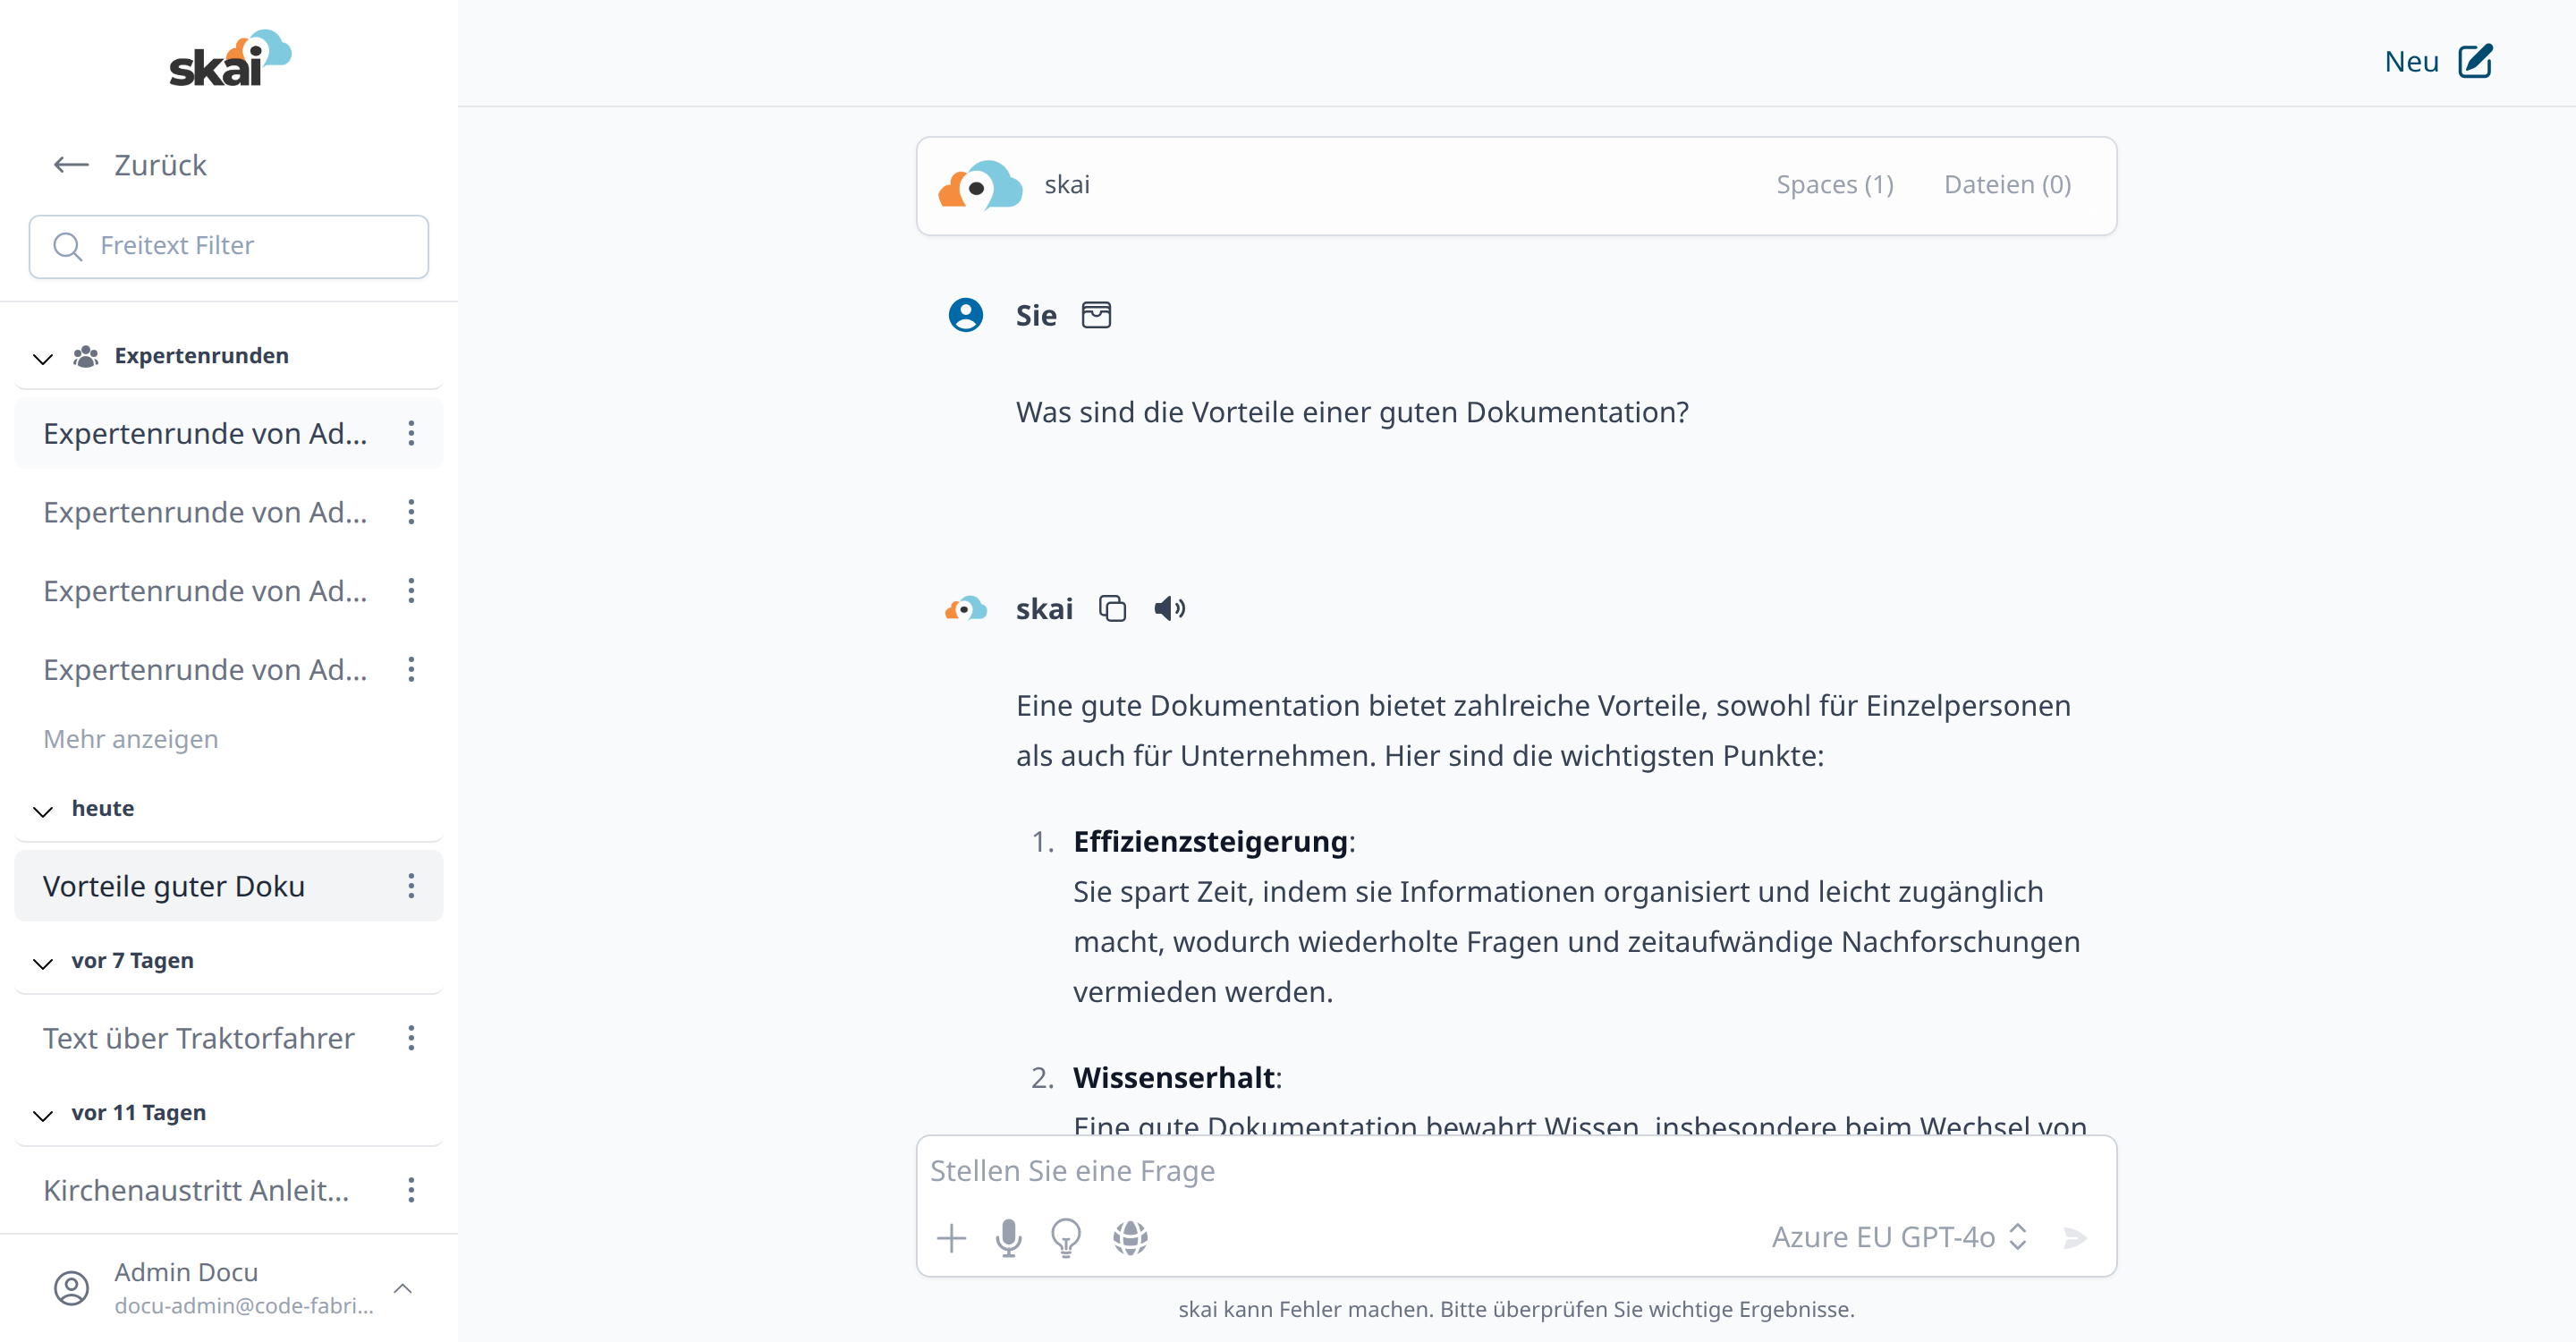The image size is (2576, 1342).
Task: Click the lightbulb prompt ideas icon
Action: click(x=1067, y=1238)
